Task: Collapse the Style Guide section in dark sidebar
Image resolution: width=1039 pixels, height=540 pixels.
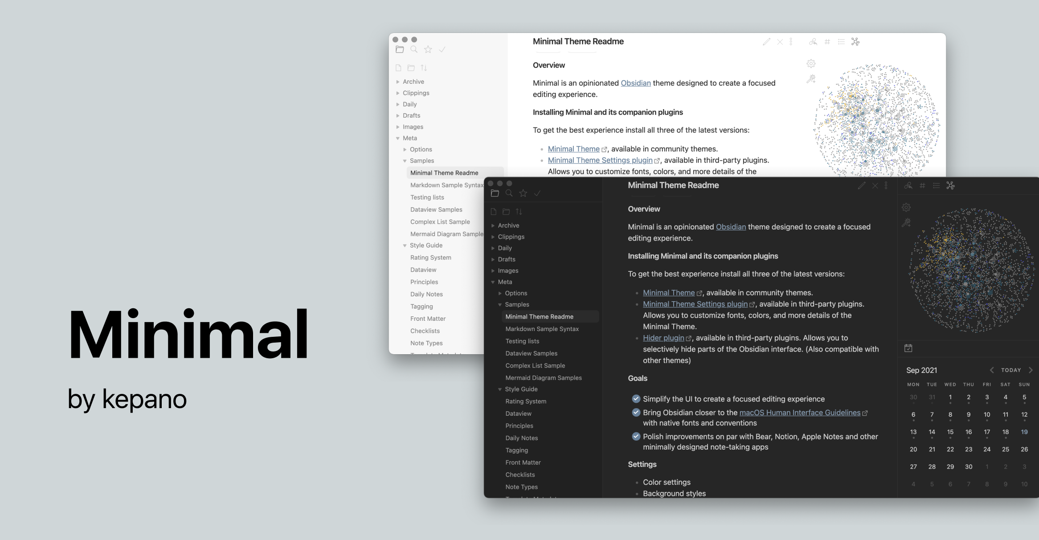Action: [x=500, y=389]
